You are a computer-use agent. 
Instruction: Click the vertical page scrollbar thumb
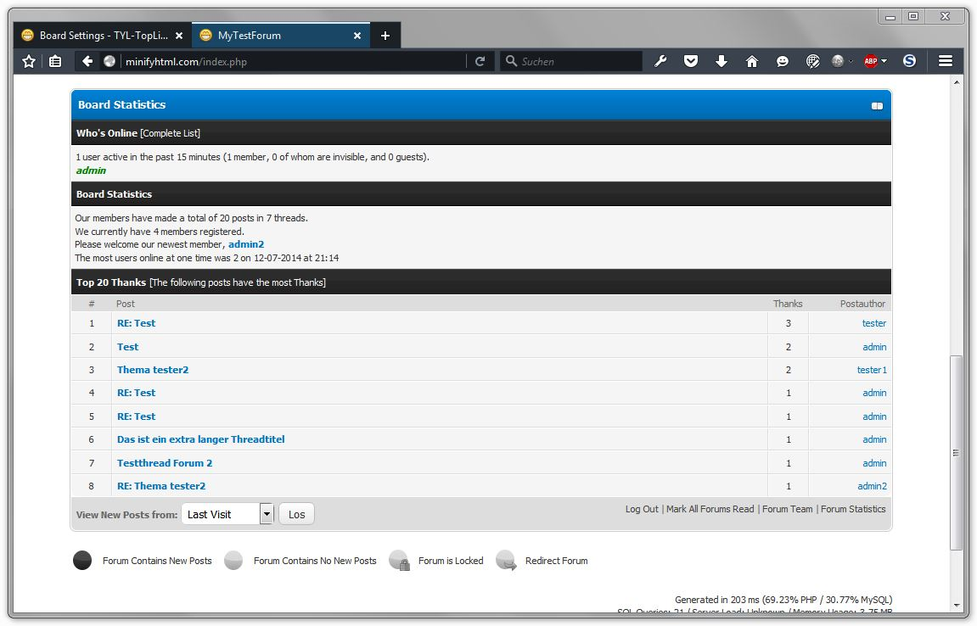pos(957,452)
